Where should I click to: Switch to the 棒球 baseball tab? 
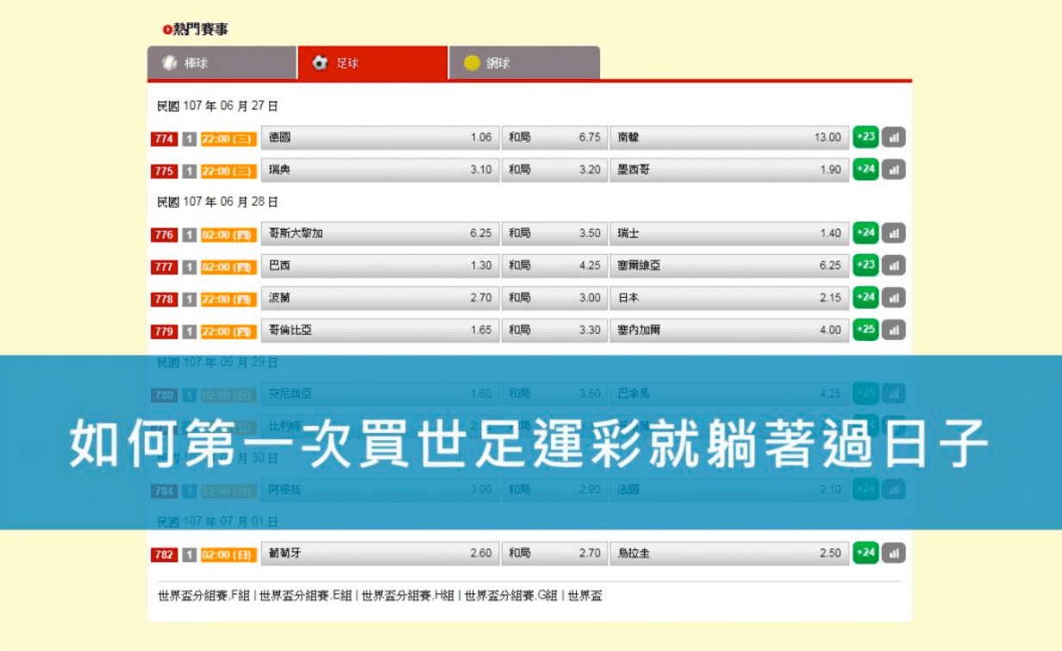(x=222, y=63)
